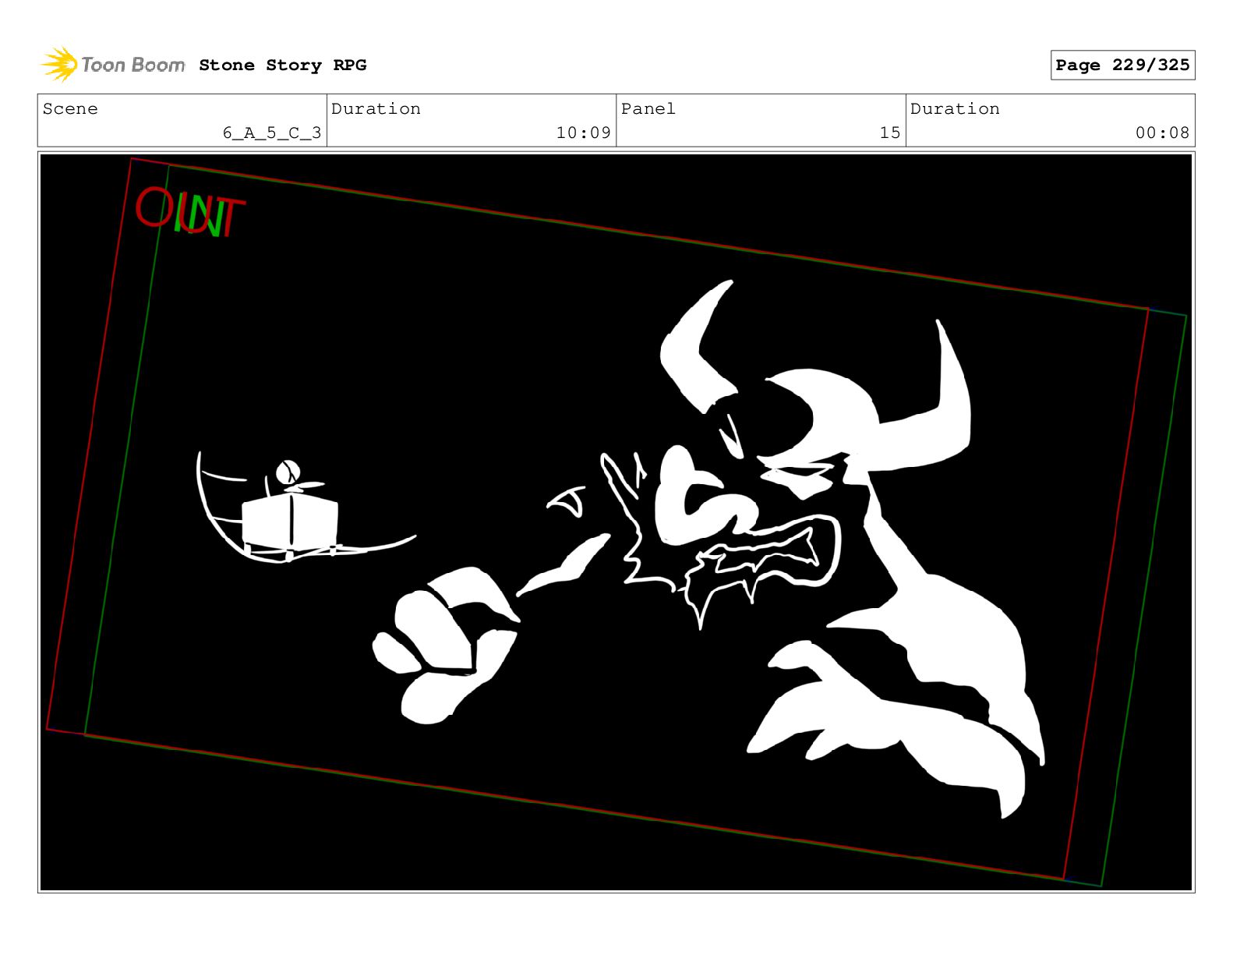Click the panel duration value '00:08'
The width and height of the screenshot is (1233, 955).
coord(1162,133)
